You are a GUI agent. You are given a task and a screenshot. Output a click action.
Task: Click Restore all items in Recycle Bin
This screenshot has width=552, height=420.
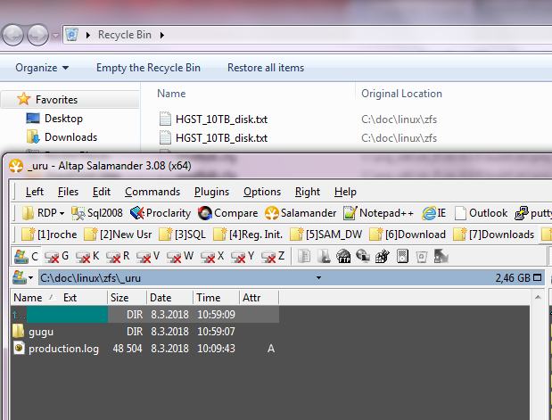coord(266,68)
